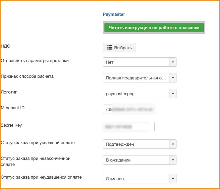This screenshot has height=189, width=220.
Task: Expand the unfinished payment status arrow
Action: tap(173, 160)
